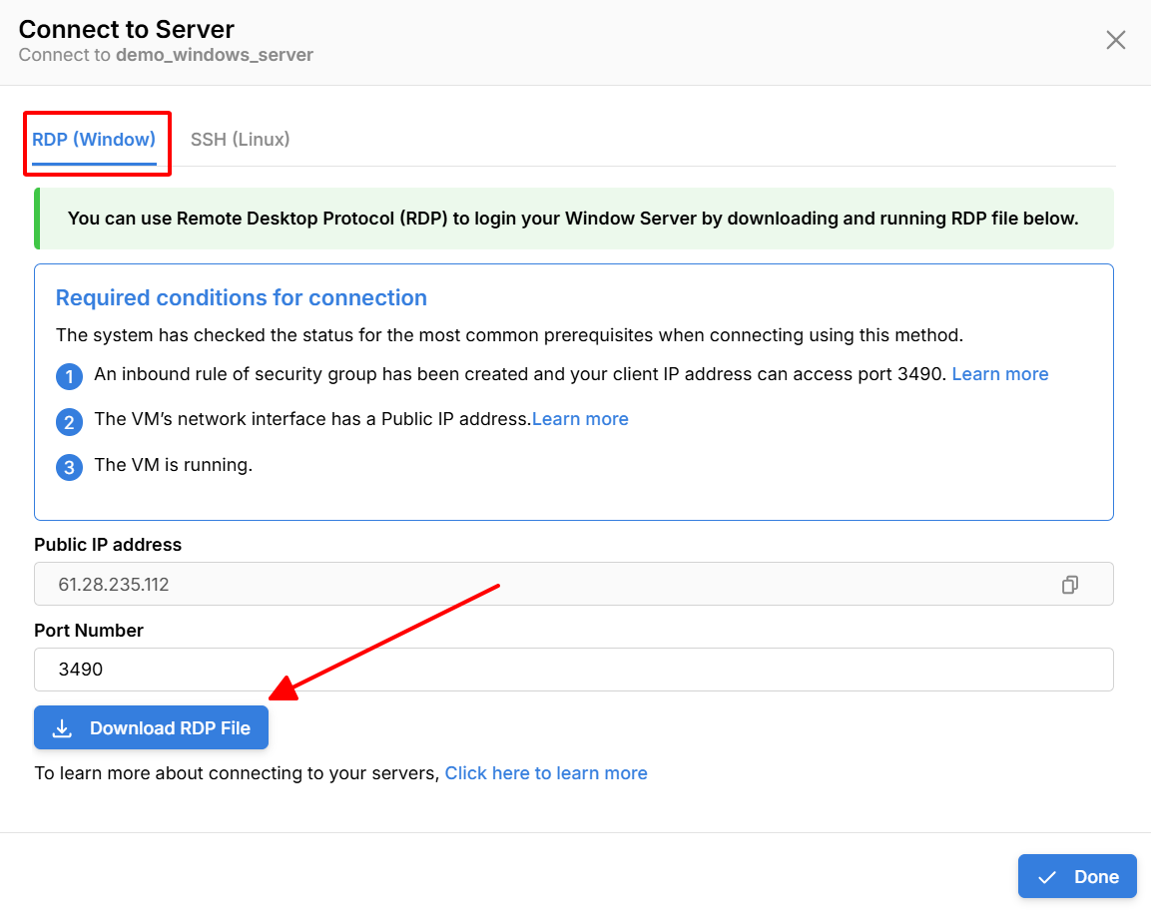Open Learn more about port 3490 rule
This screenshot has width=1151, height=912.
click(x=999, y=374)
